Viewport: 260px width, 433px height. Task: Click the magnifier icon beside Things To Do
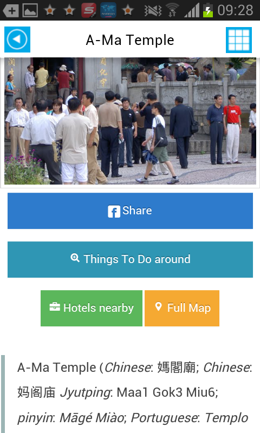[75, 258]
